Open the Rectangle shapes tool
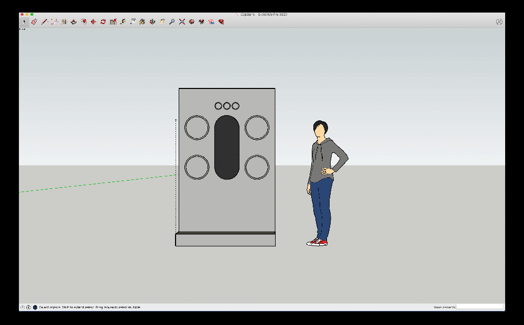Viewport: 524px width, 325px height. (64, 21)
